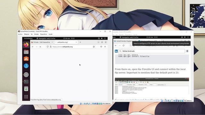
Task: Open Ver menu in DockerPihole window
Action: tap(32, 34)
